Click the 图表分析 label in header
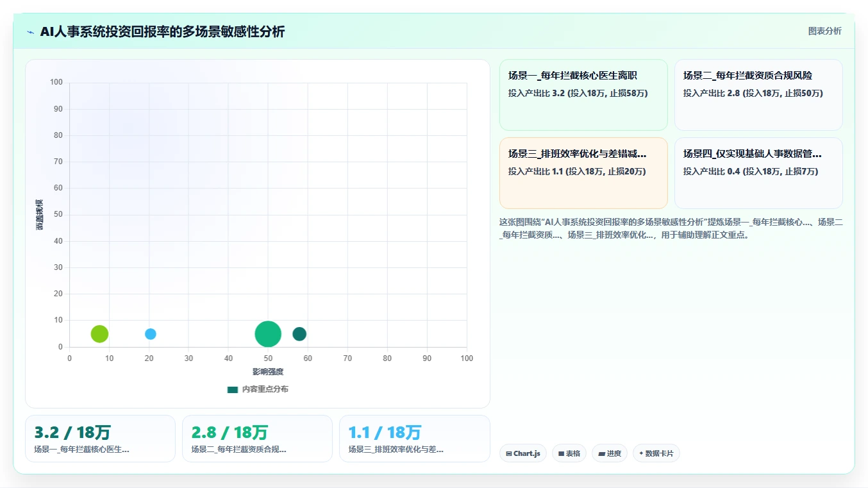Viewport: 868px width, 488px height. [824, 31]
